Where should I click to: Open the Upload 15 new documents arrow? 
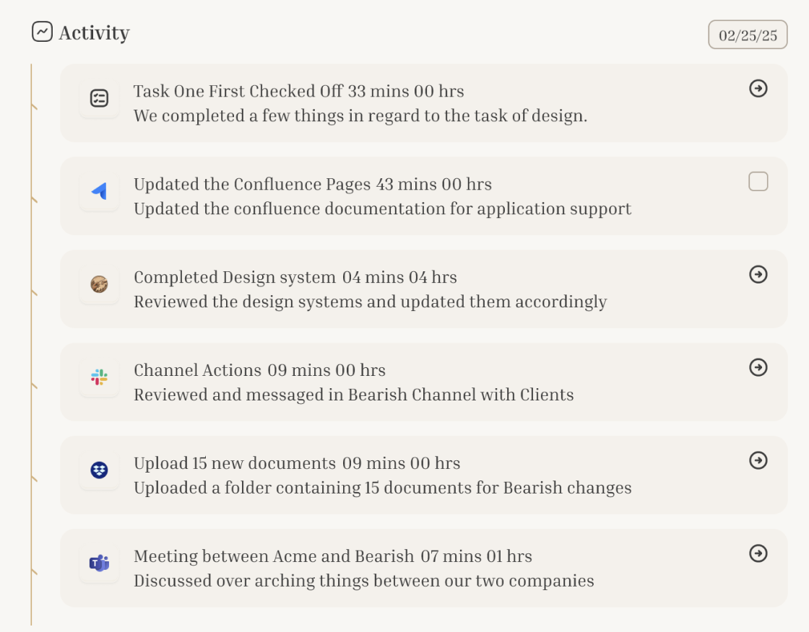758,460
